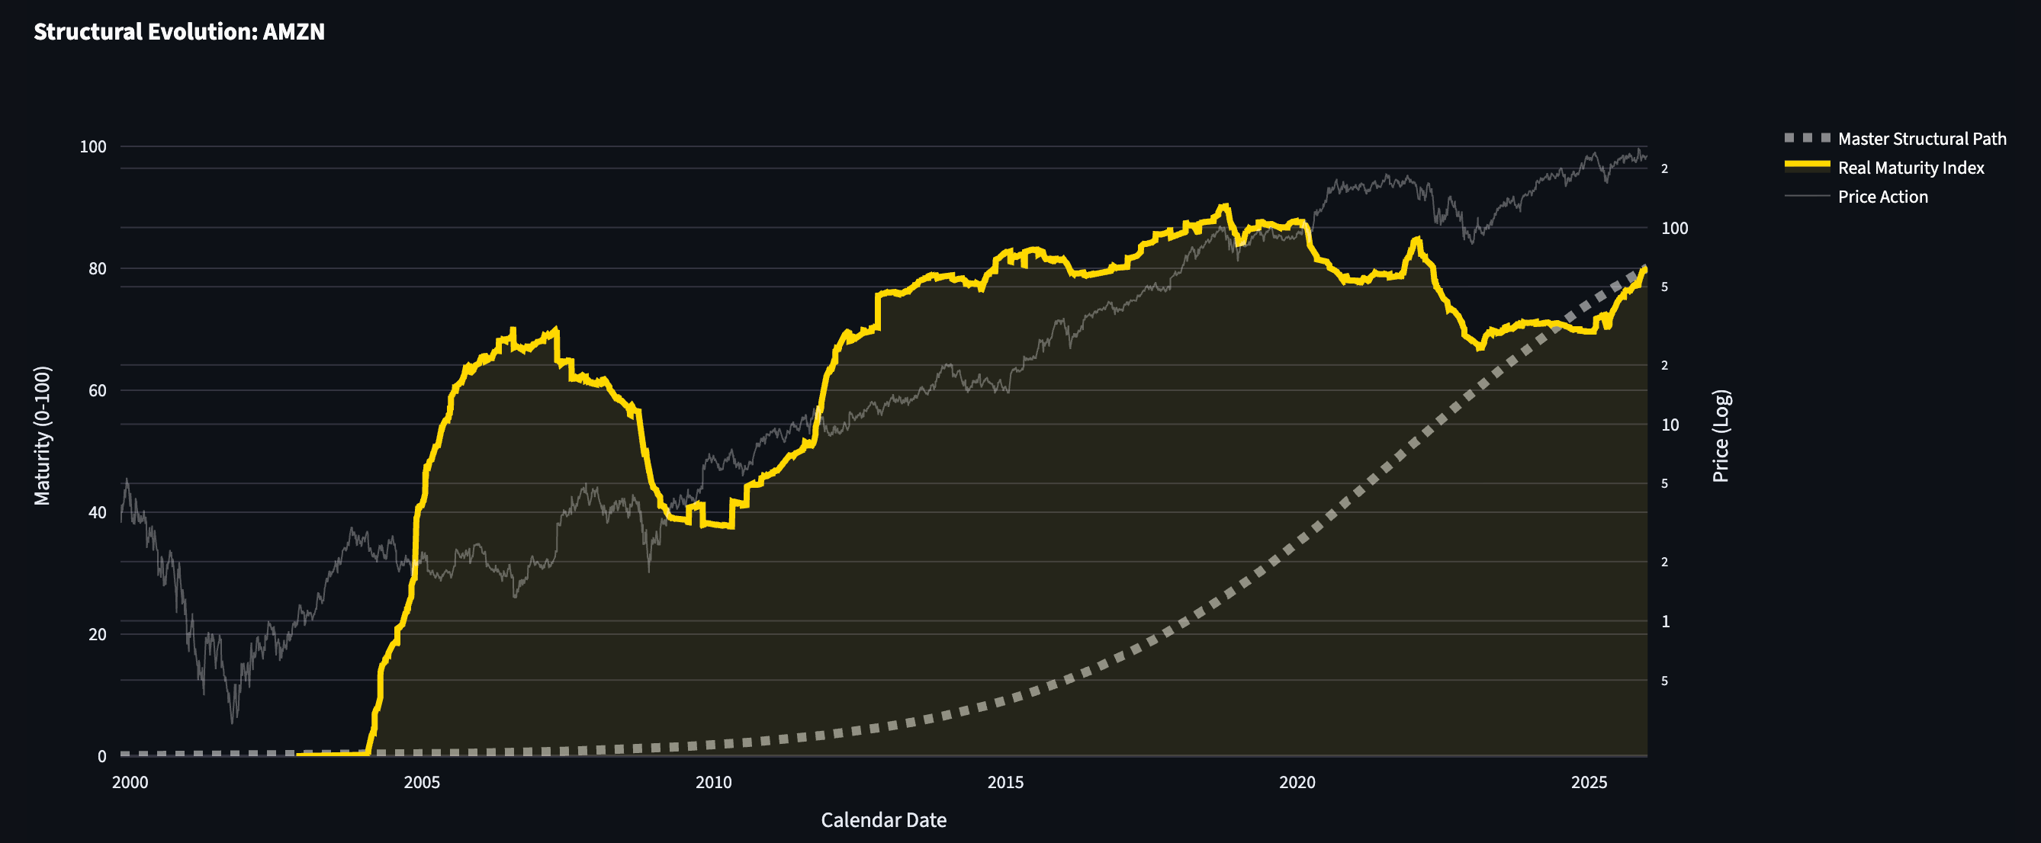Click the 0 tick on Maturity axis
Viewport: 2041px width, 843px height.
(101, 757)
